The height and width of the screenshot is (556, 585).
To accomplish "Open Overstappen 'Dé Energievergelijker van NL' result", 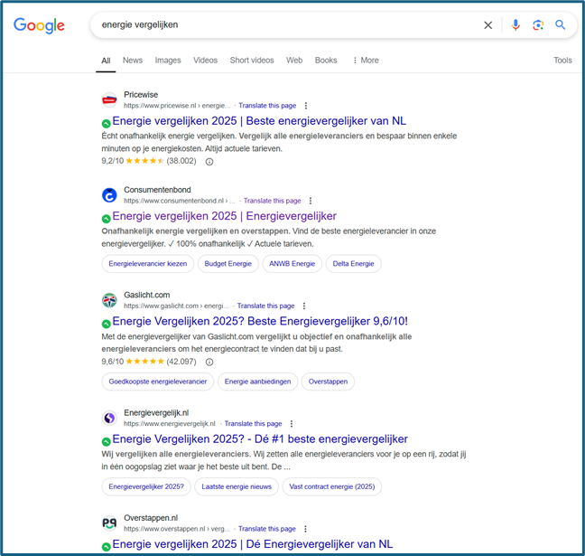I will pyautogui.click(x=253, y=544).
